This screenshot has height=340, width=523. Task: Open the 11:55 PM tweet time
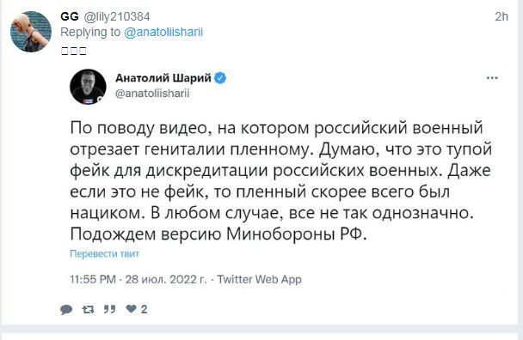(x=93, y=279)
